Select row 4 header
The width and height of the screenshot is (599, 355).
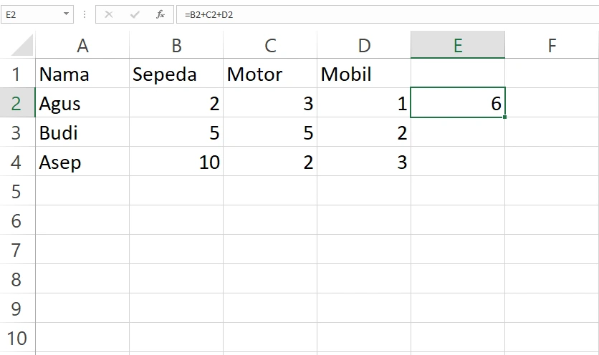click(x=17, y=162)
